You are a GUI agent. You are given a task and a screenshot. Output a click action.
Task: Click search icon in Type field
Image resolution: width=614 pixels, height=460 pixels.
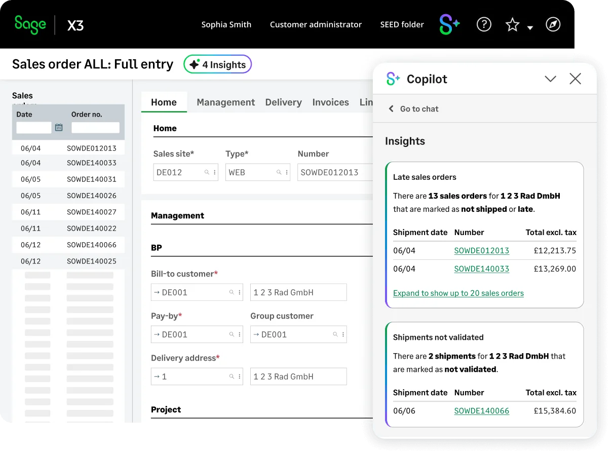pos(279,172)
